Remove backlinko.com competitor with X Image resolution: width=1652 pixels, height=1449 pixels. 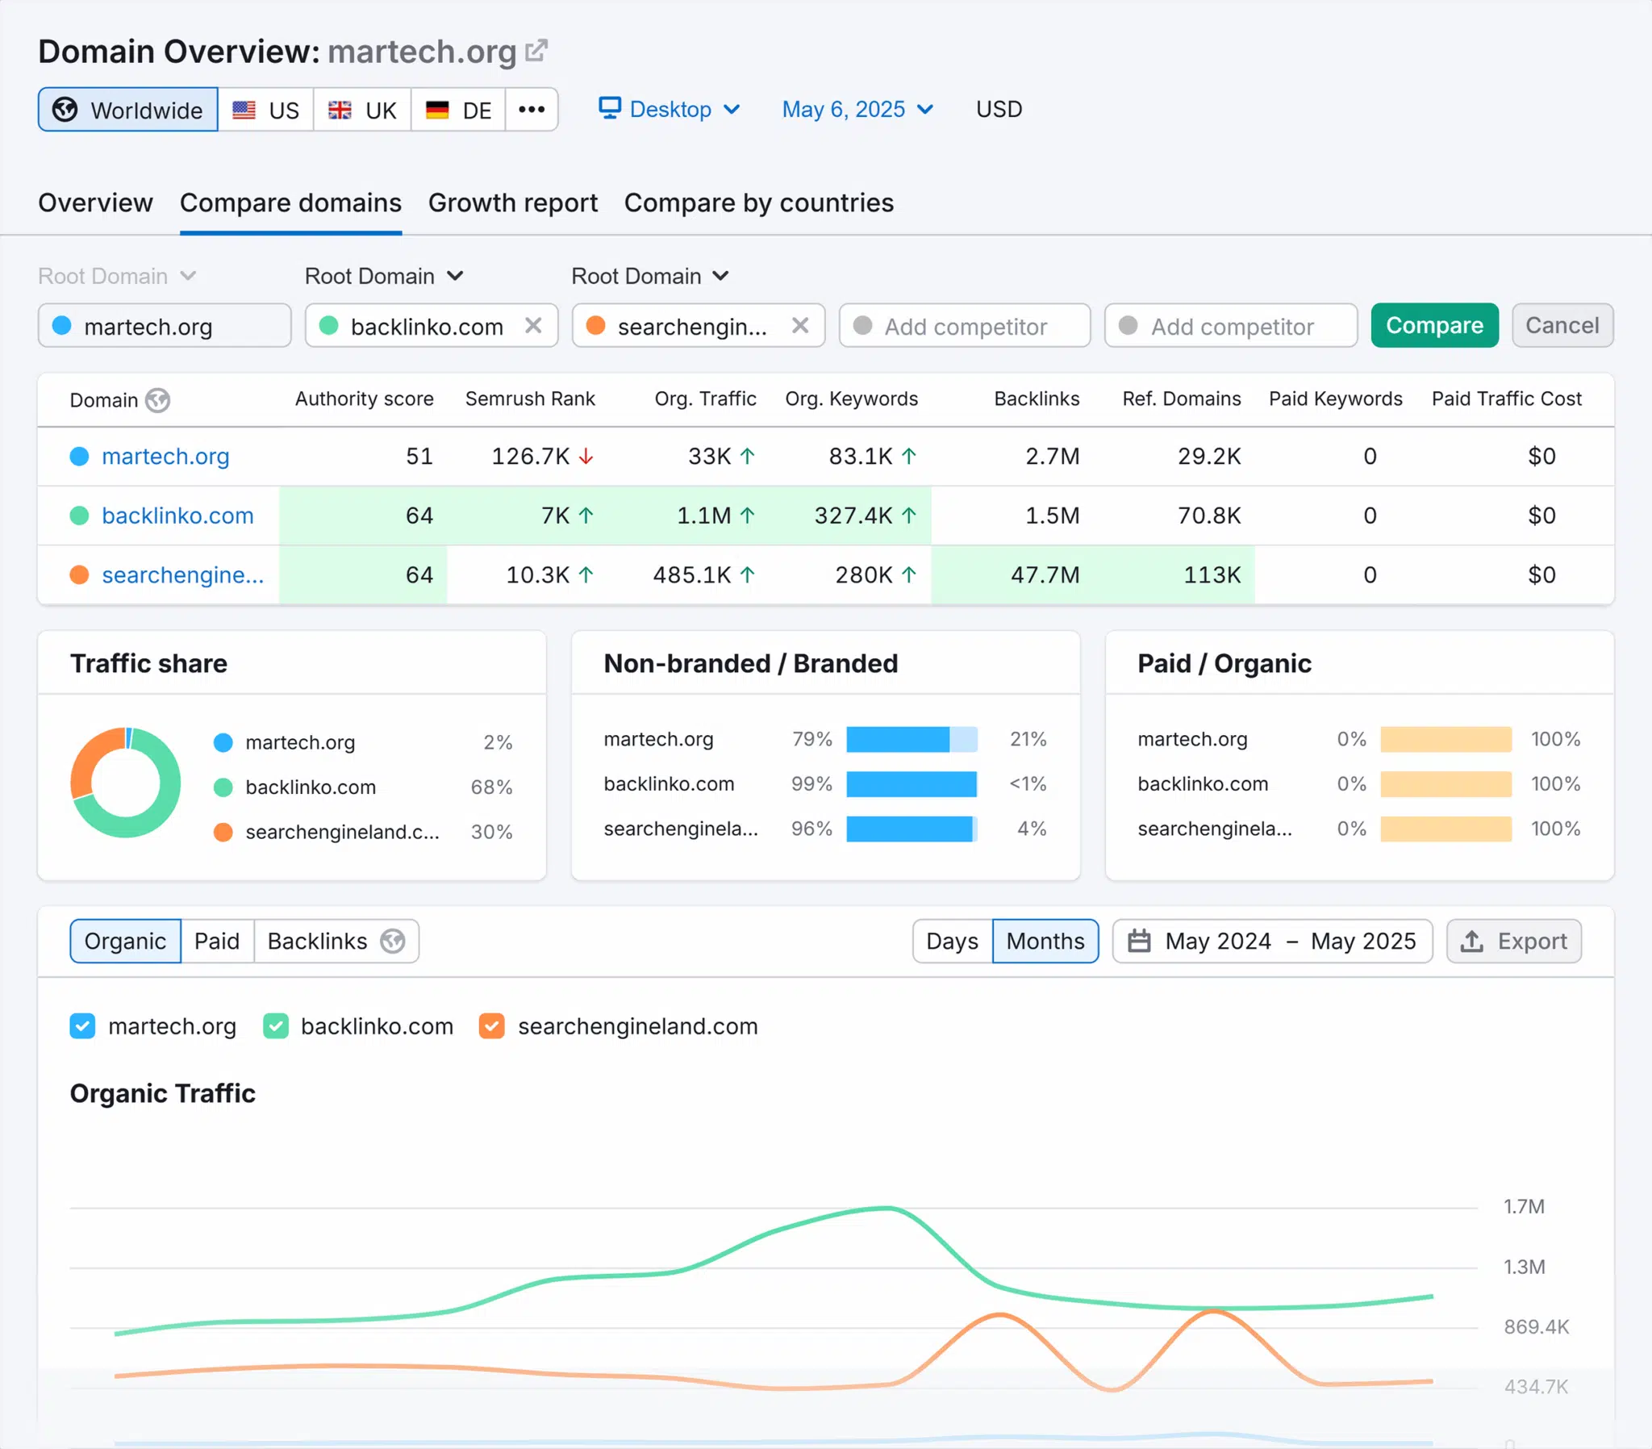click(533, 325)
